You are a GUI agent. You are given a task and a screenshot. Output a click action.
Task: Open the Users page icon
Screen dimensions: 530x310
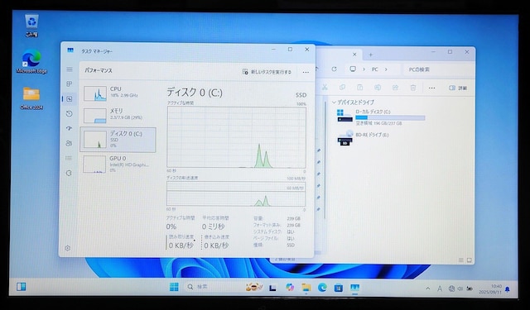tap(70, 143)
